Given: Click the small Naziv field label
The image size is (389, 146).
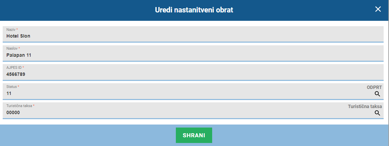Looking at the screenshot, I should [x=11, y=30].
